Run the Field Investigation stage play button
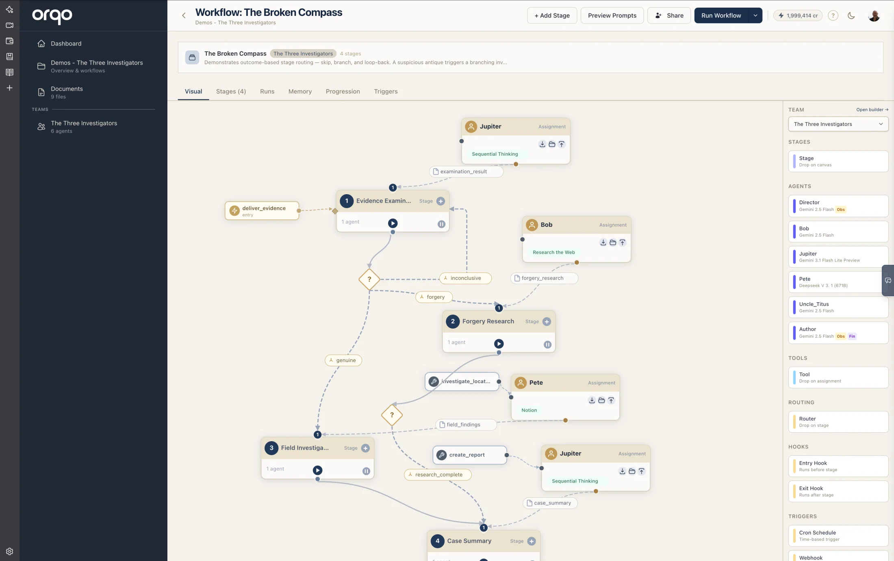This screenshot has width=894, height=561. pyautogui.click(x=317, y=470)
